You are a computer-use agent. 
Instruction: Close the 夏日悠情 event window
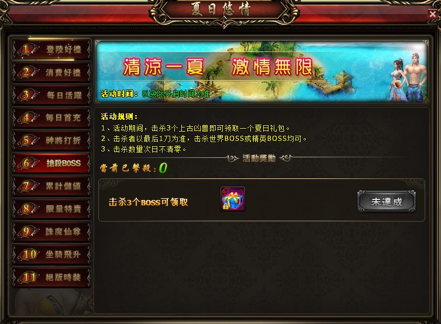(433, 14)
